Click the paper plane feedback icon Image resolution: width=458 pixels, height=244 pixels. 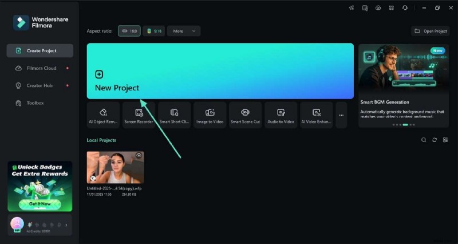coord(352,8)
